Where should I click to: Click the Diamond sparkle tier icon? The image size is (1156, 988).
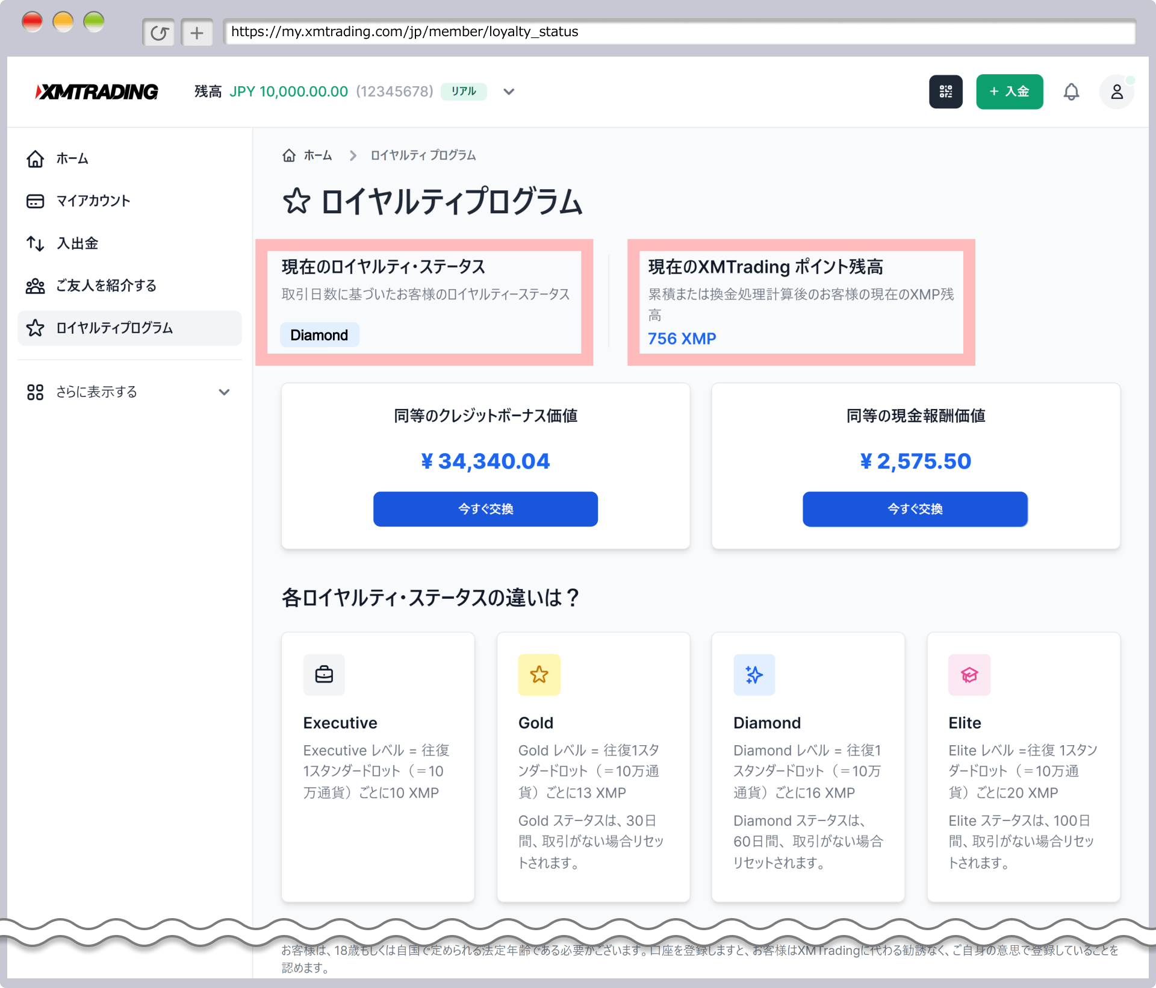pyautogui.click(x=754, y=675)
